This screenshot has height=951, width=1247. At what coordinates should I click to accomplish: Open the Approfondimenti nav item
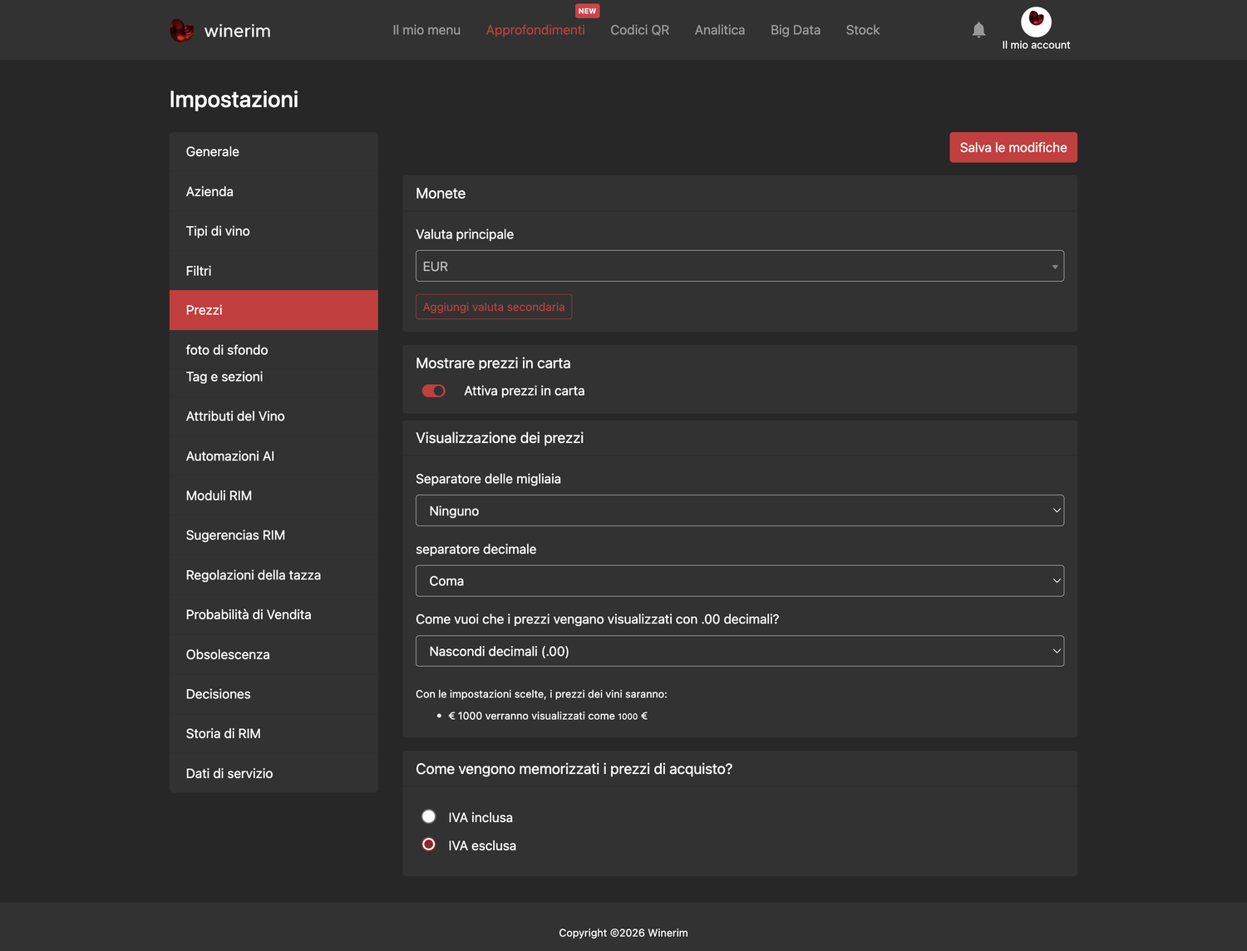(535, 30)
